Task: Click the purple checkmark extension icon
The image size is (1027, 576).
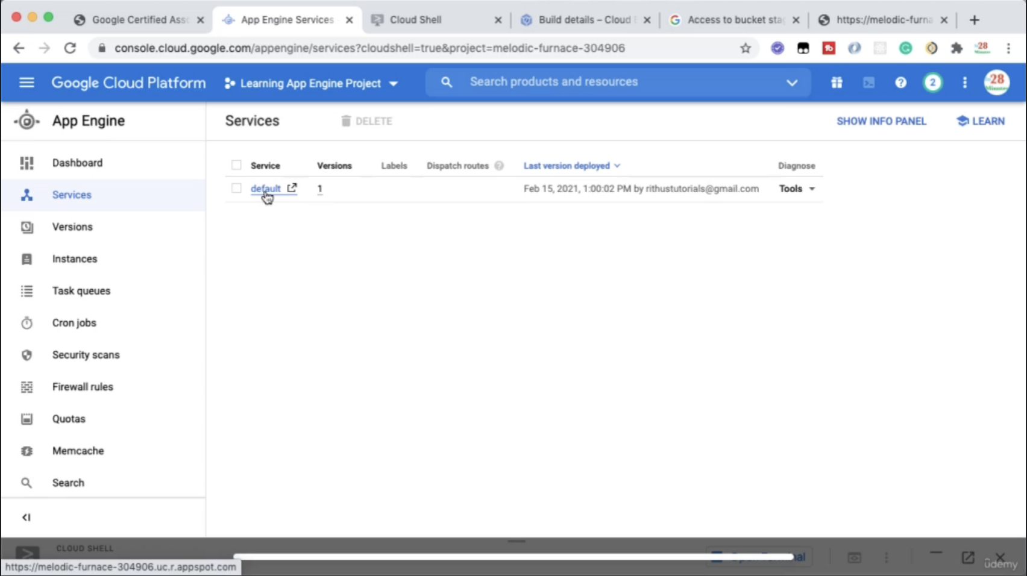Action: (x=777, y=48)
